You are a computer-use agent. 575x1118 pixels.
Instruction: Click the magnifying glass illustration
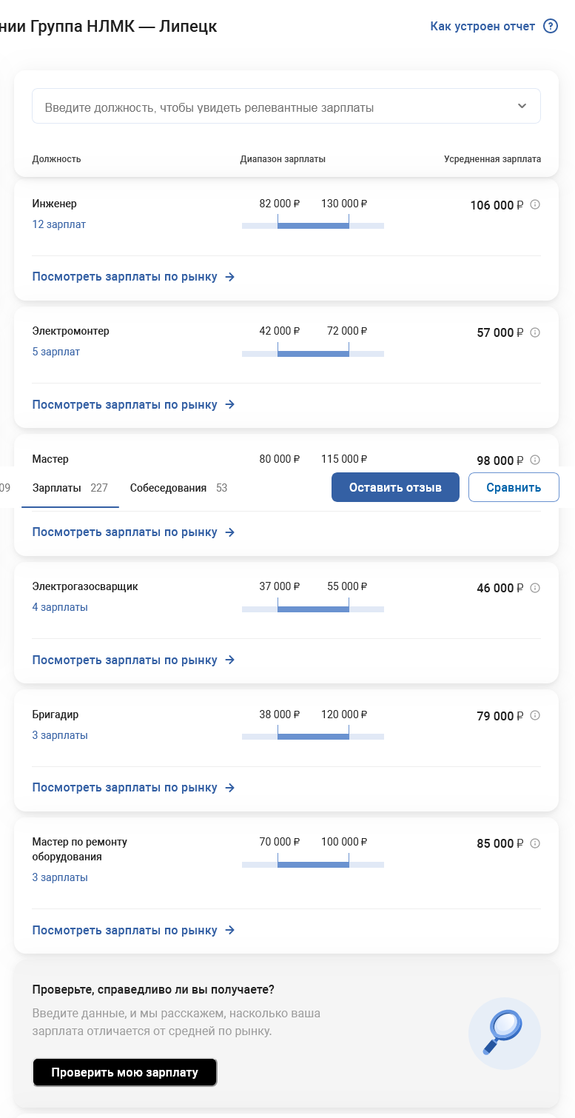[x=504, y=1033]
